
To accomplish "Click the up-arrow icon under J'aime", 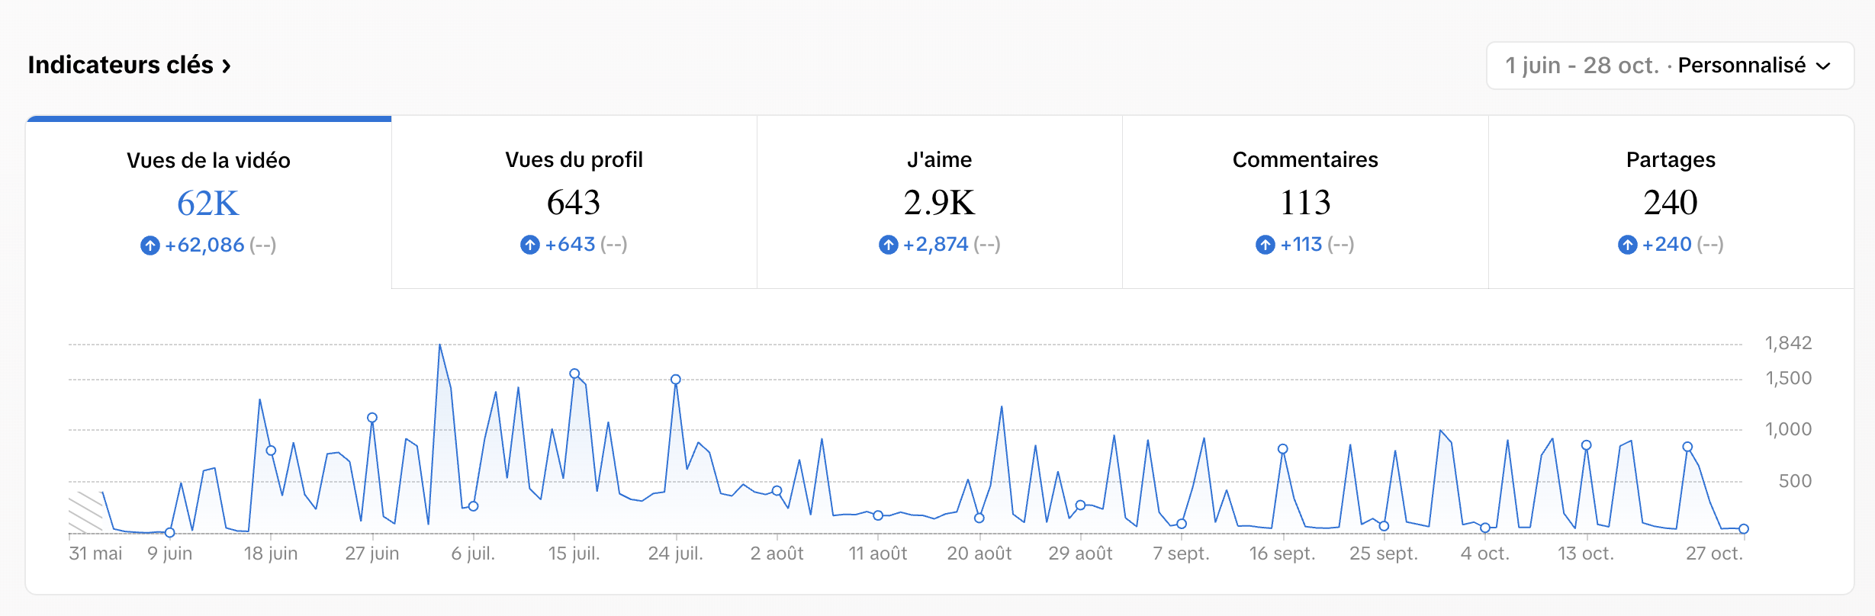I will point(888,245).
